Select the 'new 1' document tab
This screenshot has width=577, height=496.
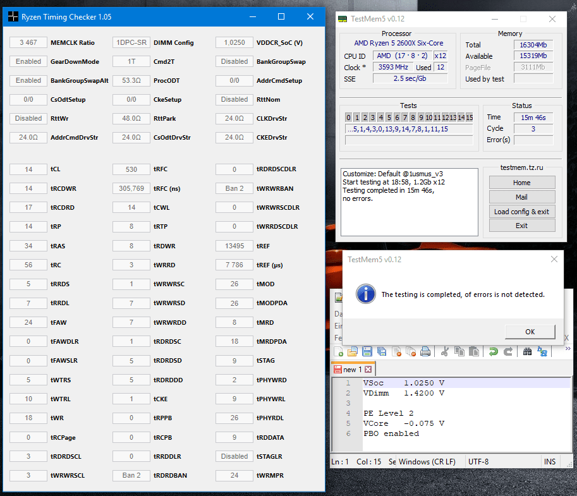click(353, 370)
